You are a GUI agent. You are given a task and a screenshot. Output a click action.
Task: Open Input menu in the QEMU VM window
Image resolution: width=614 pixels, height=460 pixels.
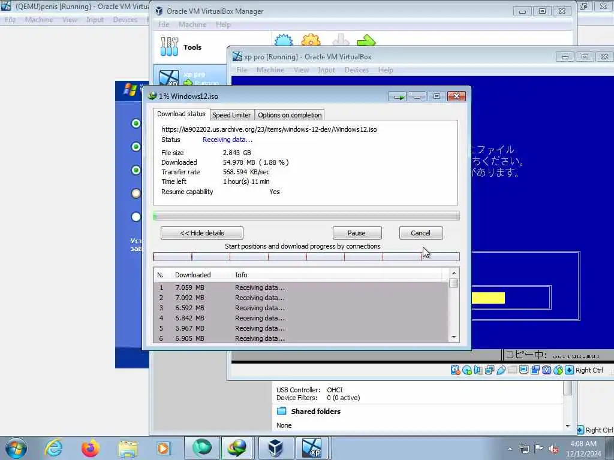point(95,20)
